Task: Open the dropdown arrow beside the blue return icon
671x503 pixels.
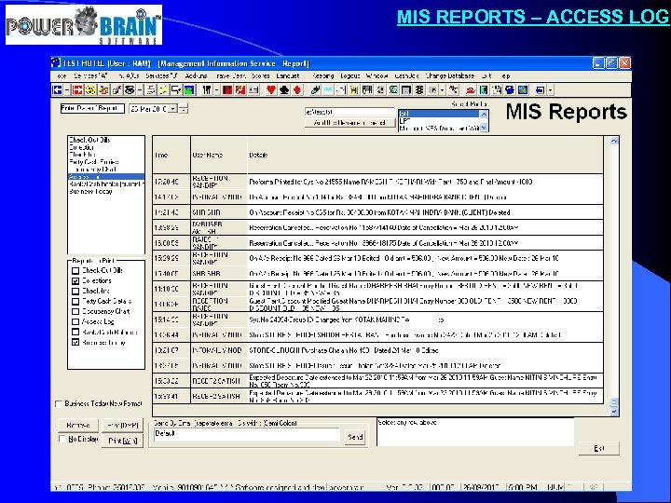Action: (x=551, y=89)
